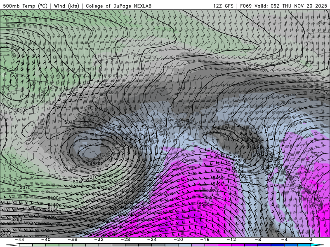The height and width of the screenshot is (247, 330).
Task: Click the -28 colorbar tick label
Action: tap(125, 240)
